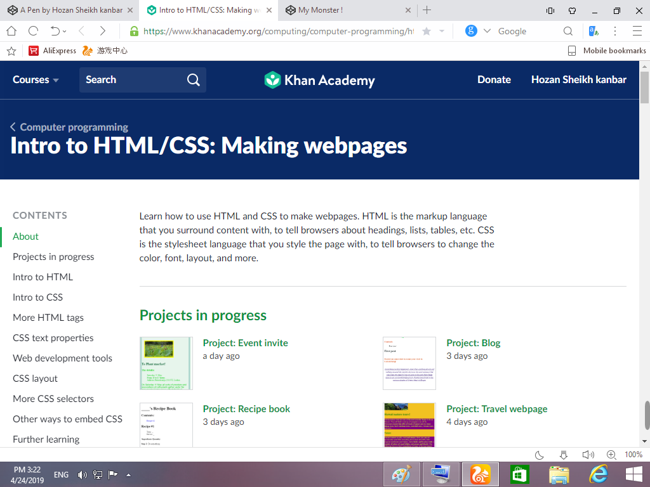
Task: Jump to Web development tools section
Action: (x=63, y=358)
